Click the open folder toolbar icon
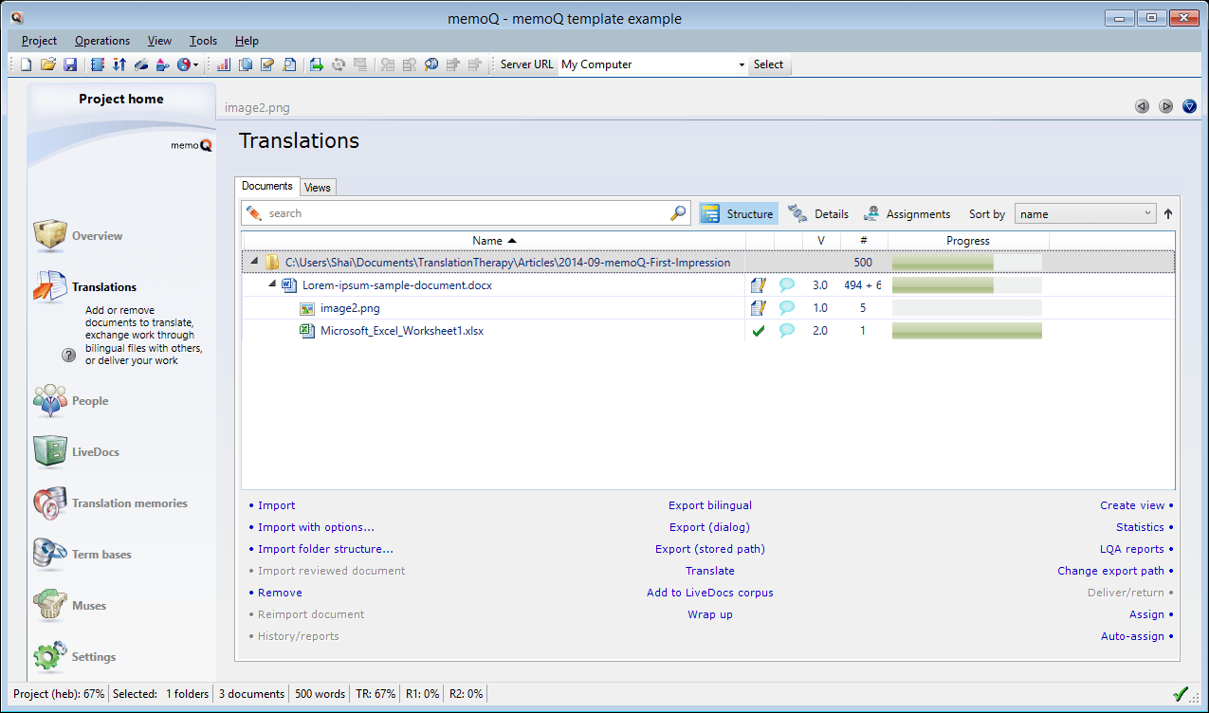Screen dimensions: 1209x713 [x=48, y=64]
